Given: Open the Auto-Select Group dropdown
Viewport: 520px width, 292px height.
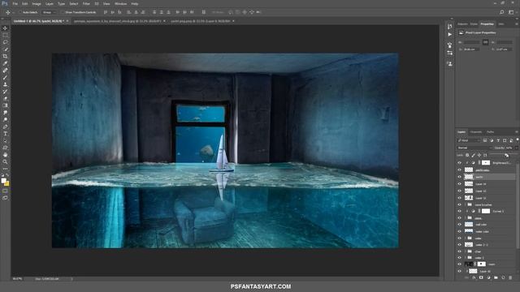Looking at the screenshot, I should click(x=49, y=12).
